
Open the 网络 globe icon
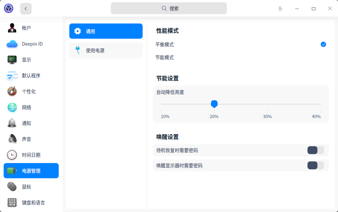pyautogui.click(x=12, y=107)
